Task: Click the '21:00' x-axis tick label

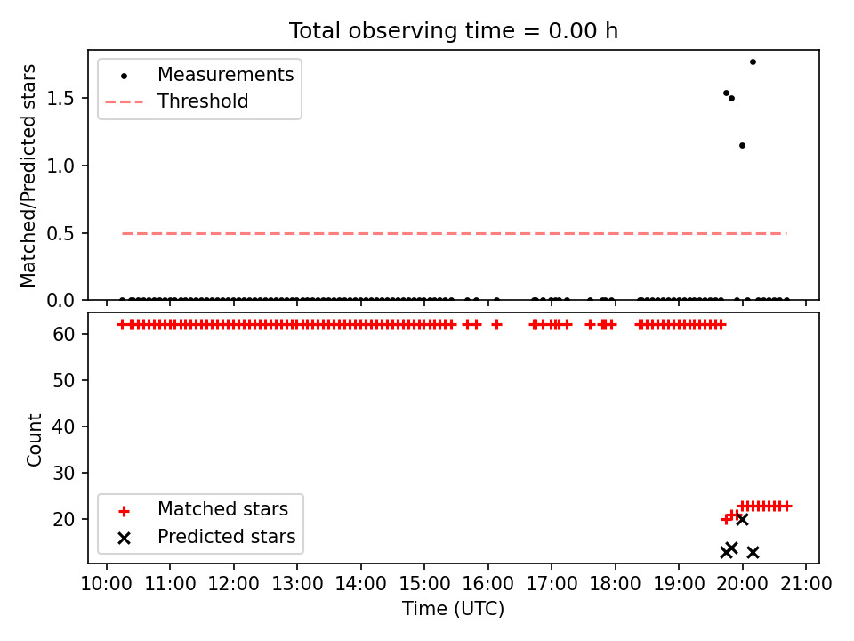Action: click(806, 584)
